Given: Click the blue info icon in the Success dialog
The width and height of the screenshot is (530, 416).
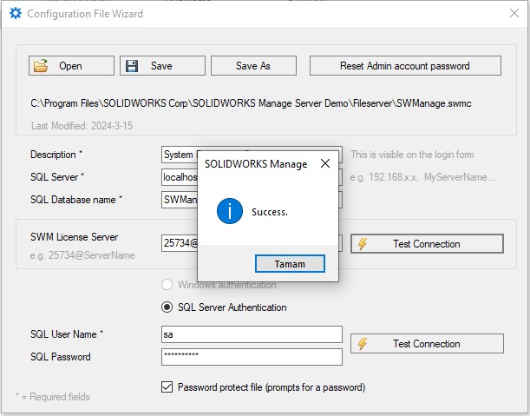Looking at the screenshot, I should click(230, 211).
